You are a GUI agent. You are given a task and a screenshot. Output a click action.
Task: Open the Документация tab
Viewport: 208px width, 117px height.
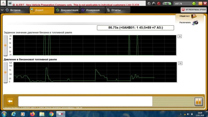[67, 10]
